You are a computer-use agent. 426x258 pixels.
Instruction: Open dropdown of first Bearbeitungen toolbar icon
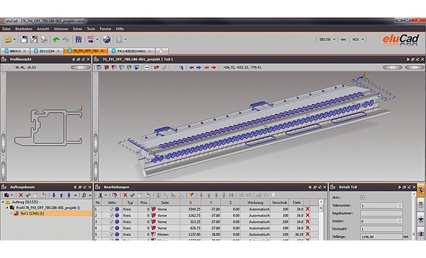click(x=106, y=195)
